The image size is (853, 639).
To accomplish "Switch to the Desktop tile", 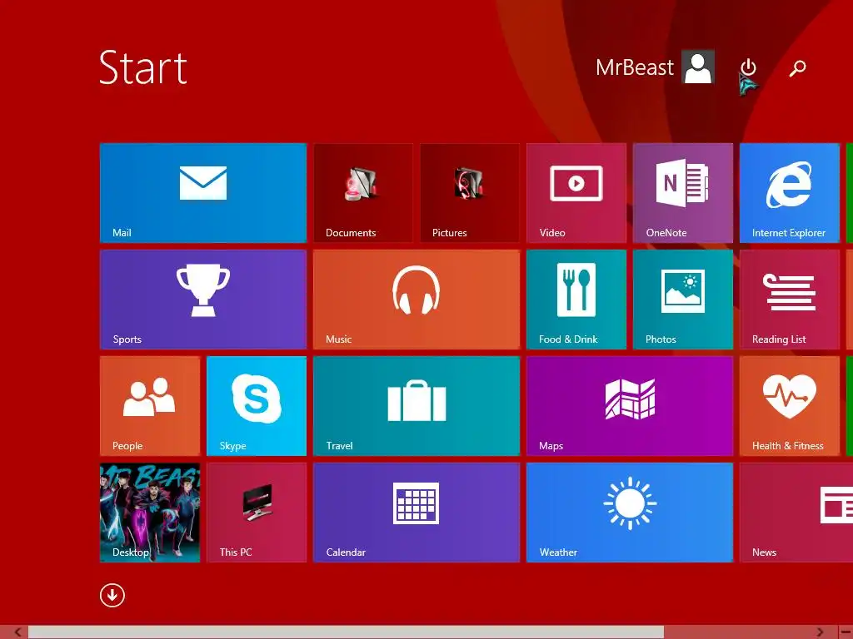I will coord(150,513).
